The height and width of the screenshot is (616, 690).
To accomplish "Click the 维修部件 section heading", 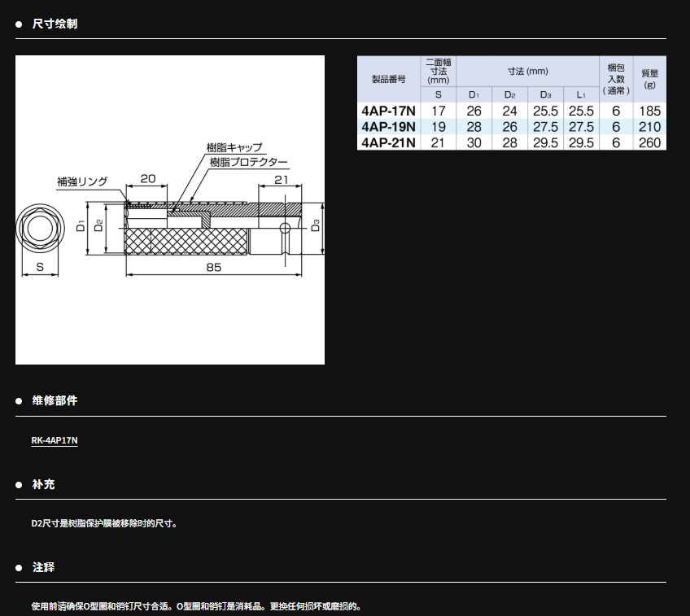I will click(x=55, y=400).
